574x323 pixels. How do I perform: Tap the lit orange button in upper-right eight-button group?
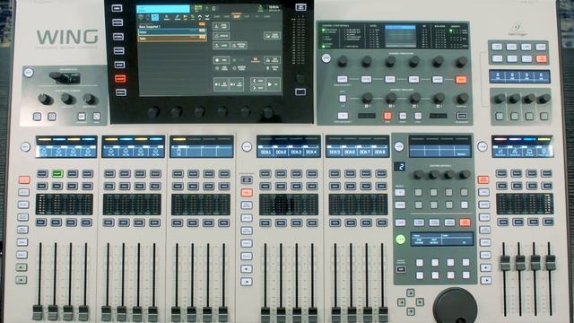[x=541, y=58]
